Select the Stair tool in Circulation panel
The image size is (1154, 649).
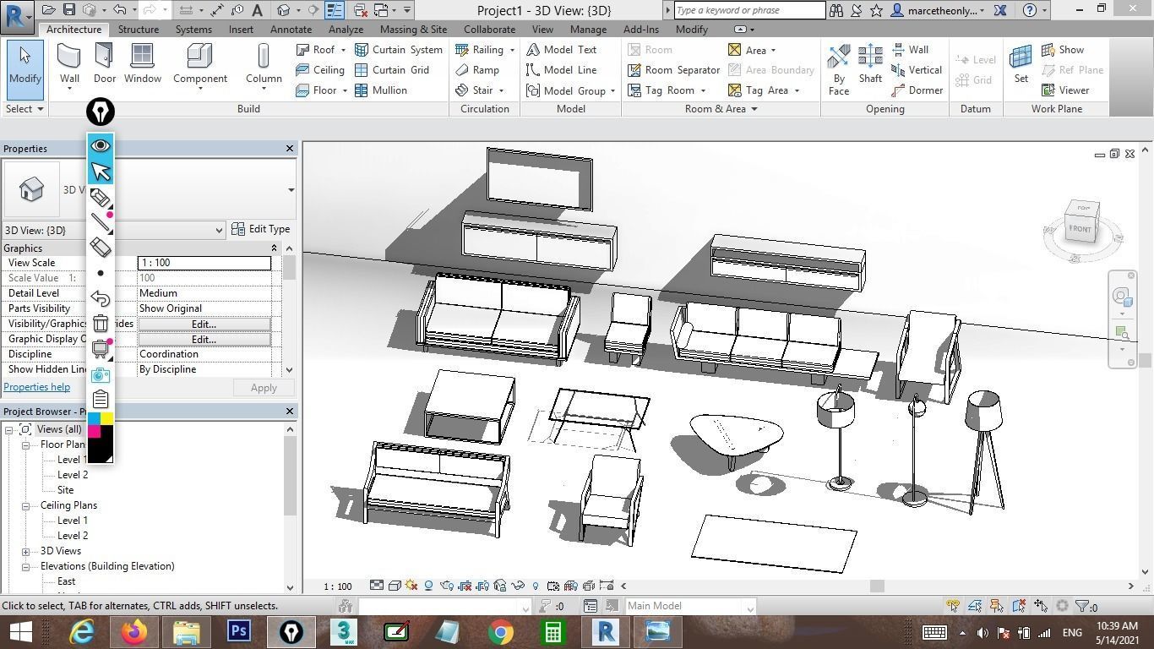(x=478, y=90)
